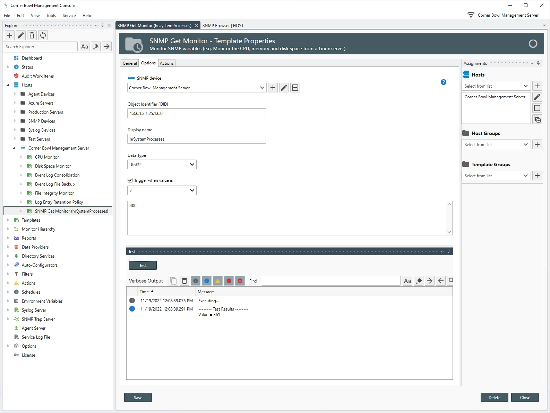
Task: Open the Data Type UInt32 dropdown
Action: click(x=162, y=165)
